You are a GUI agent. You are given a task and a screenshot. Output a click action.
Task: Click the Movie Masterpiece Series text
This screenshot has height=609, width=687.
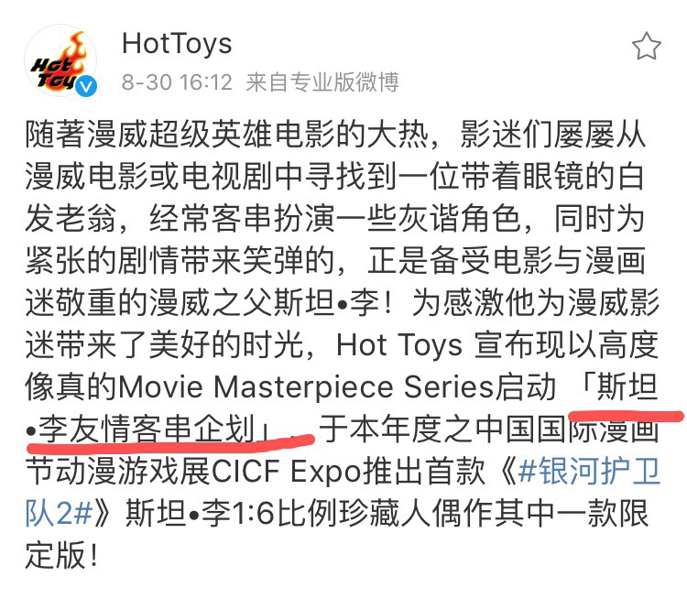(306, 387)
